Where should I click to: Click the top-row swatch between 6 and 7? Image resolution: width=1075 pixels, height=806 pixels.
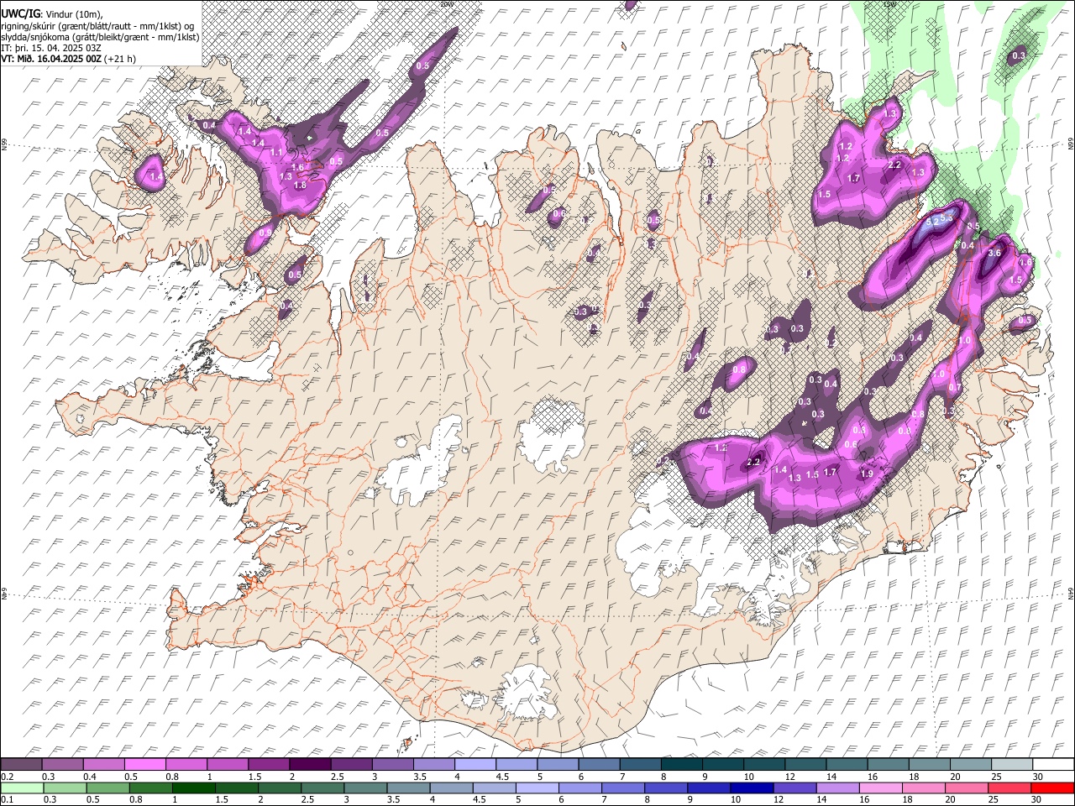[599, 765]
